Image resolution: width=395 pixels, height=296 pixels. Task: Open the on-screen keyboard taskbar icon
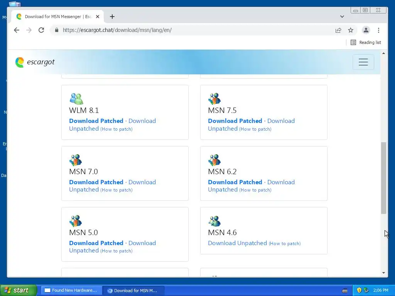click(x=345, y=291)
